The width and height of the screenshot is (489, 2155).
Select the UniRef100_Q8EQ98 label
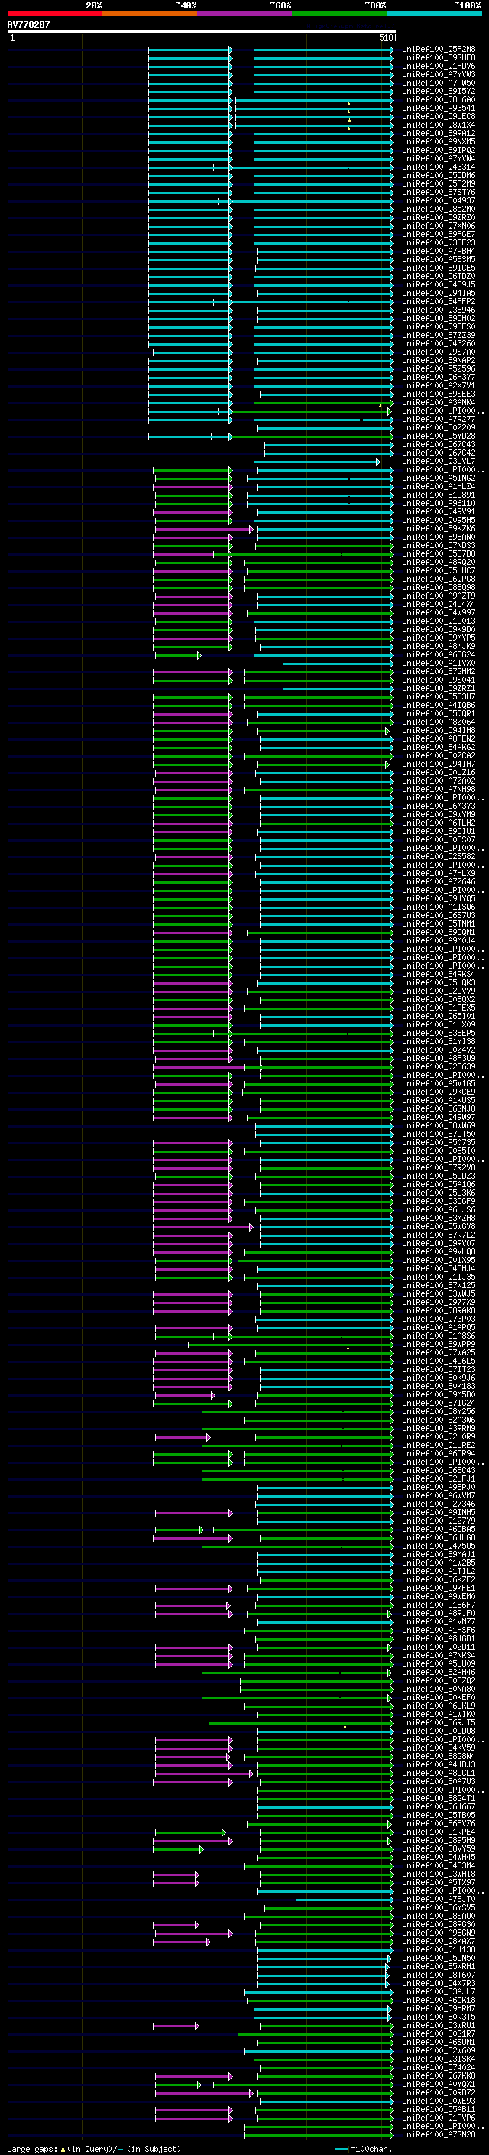[439, 588]
